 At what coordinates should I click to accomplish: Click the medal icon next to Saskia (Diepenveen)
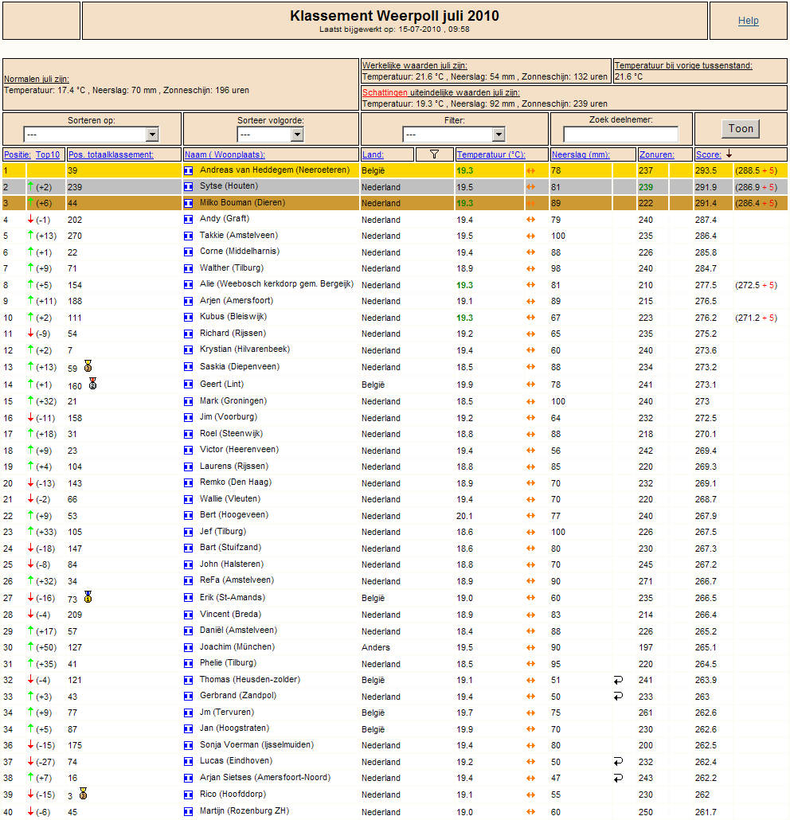pyautogui.click(x=88, y=366)
